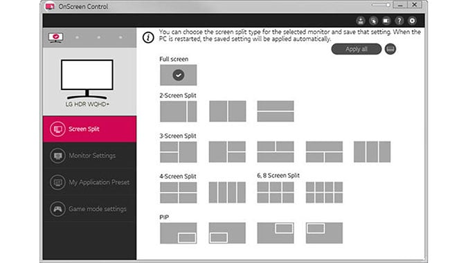This screenshot has width=468, height=263.
Task: Close the OnScreen Control window
Action: coord(414,5)
